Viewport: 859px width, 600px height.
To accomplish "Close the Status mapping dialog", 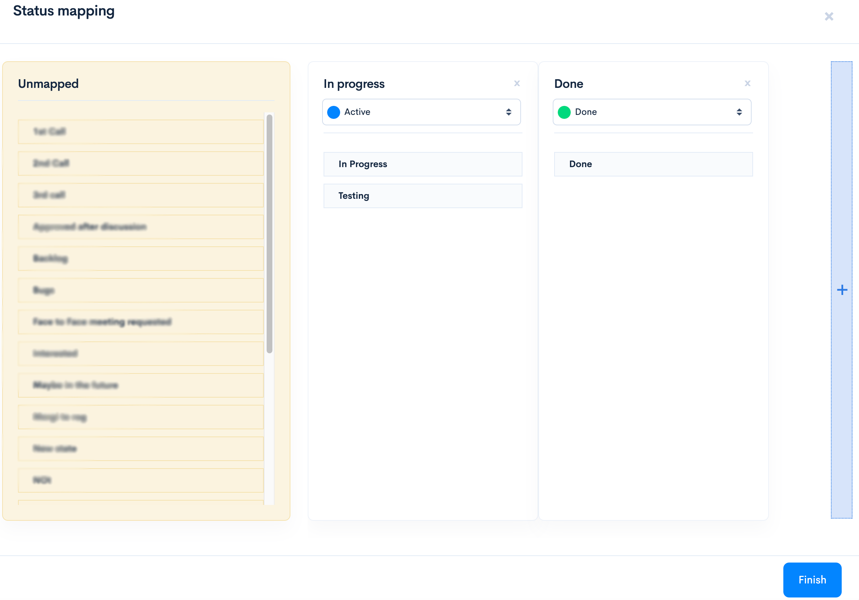I will 829,17.
